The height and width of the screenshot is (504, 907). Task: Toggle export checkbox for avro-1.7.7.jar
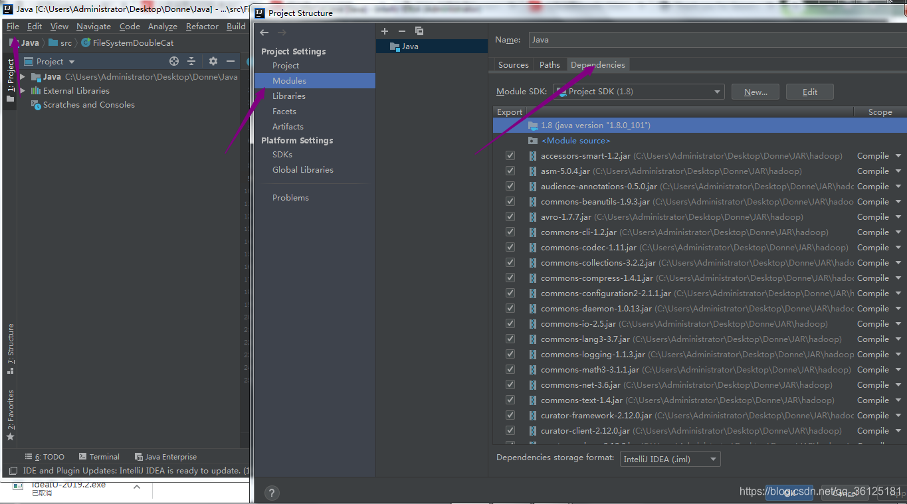coord(510,217)
